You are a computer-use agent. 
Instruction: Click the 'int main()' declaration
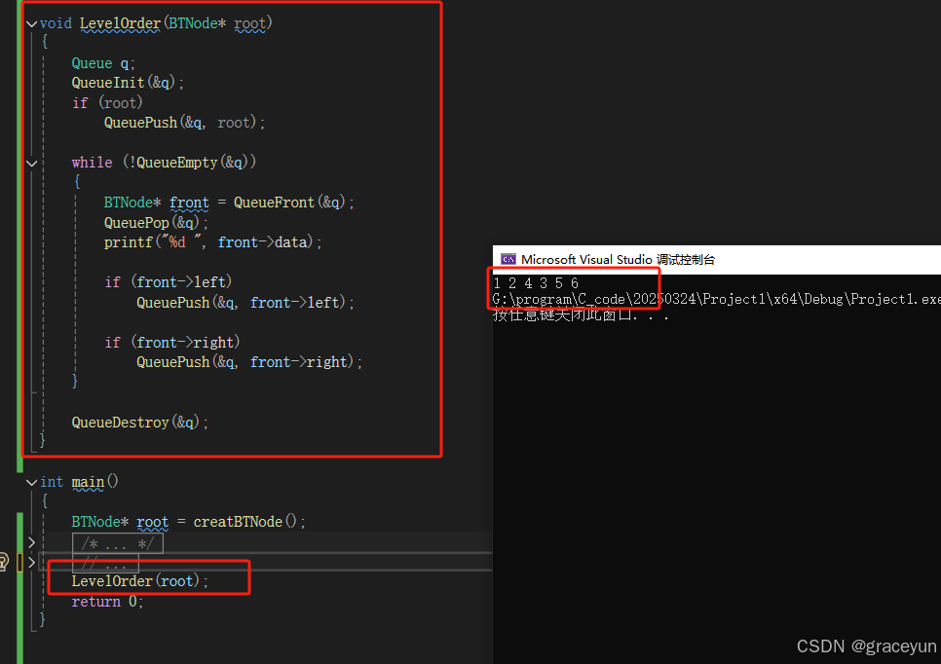tap(79, 482)
